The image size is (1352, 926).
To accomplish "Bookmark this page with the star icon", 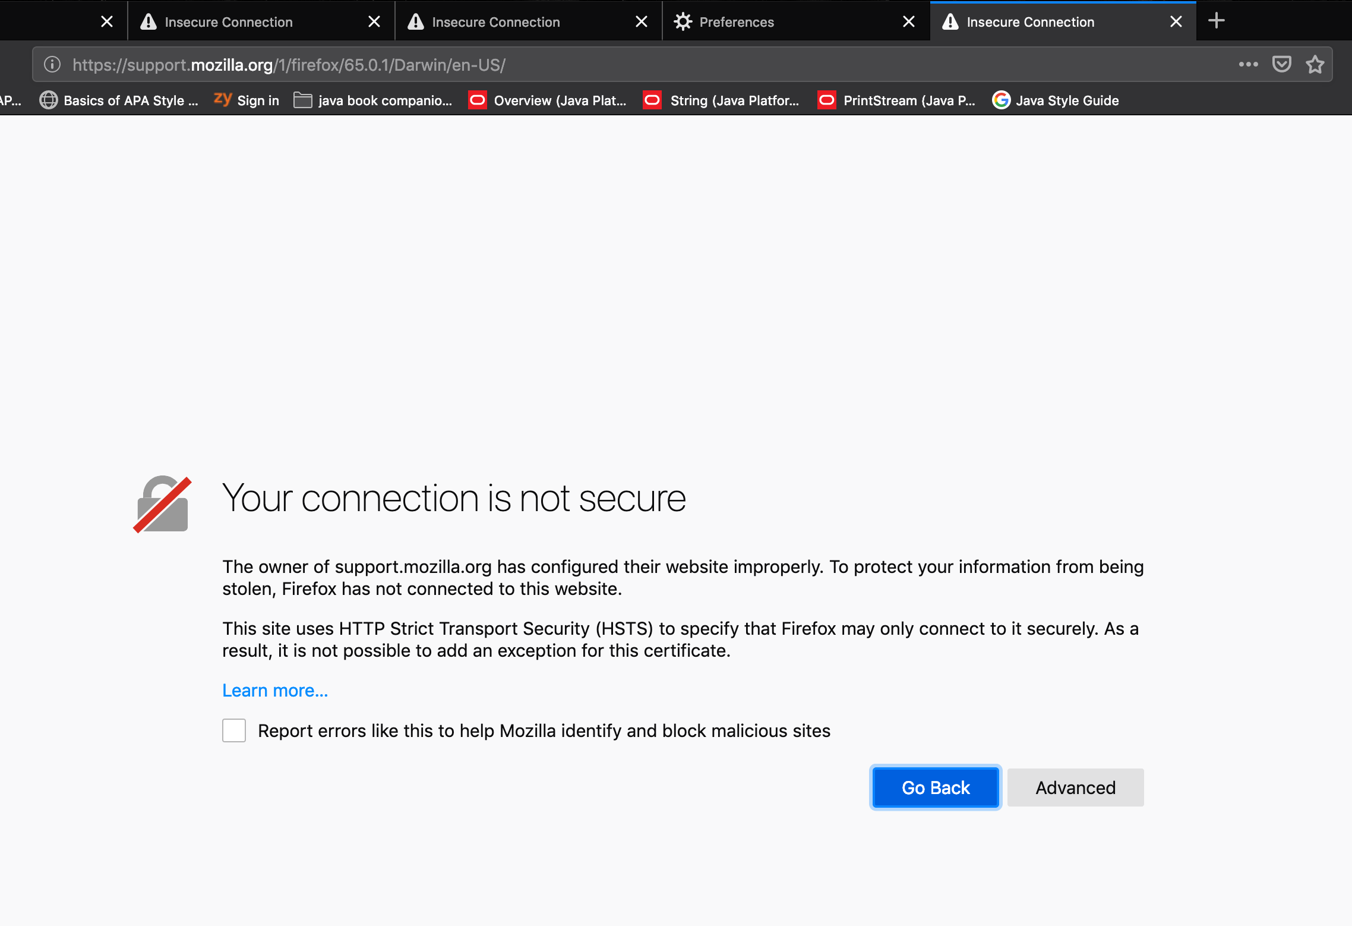I will [1315, 64].
